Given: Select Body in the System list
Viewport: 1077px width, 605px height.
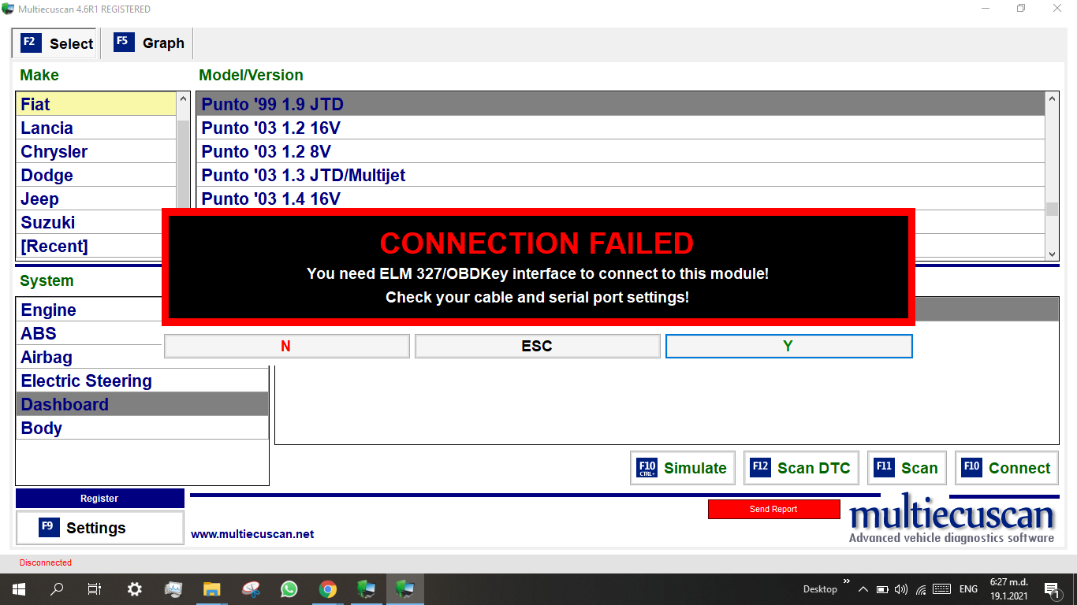Looking at the screenshot, I should 142,428.
